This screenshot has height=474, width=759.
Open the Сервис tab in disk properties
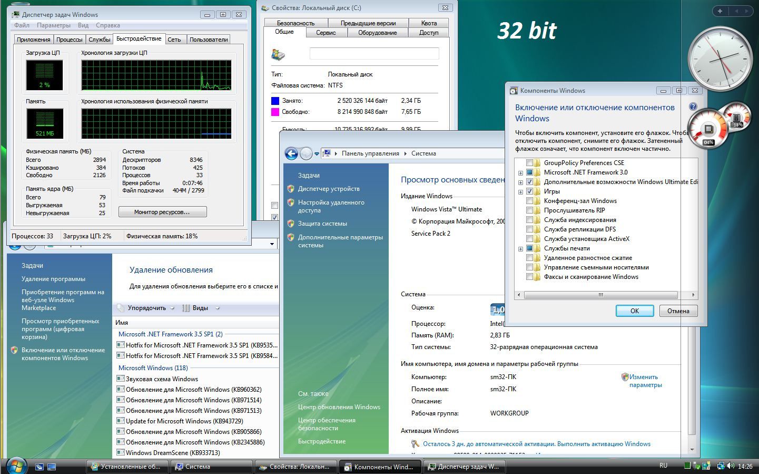pyautogui.click(x=326, y=33)
